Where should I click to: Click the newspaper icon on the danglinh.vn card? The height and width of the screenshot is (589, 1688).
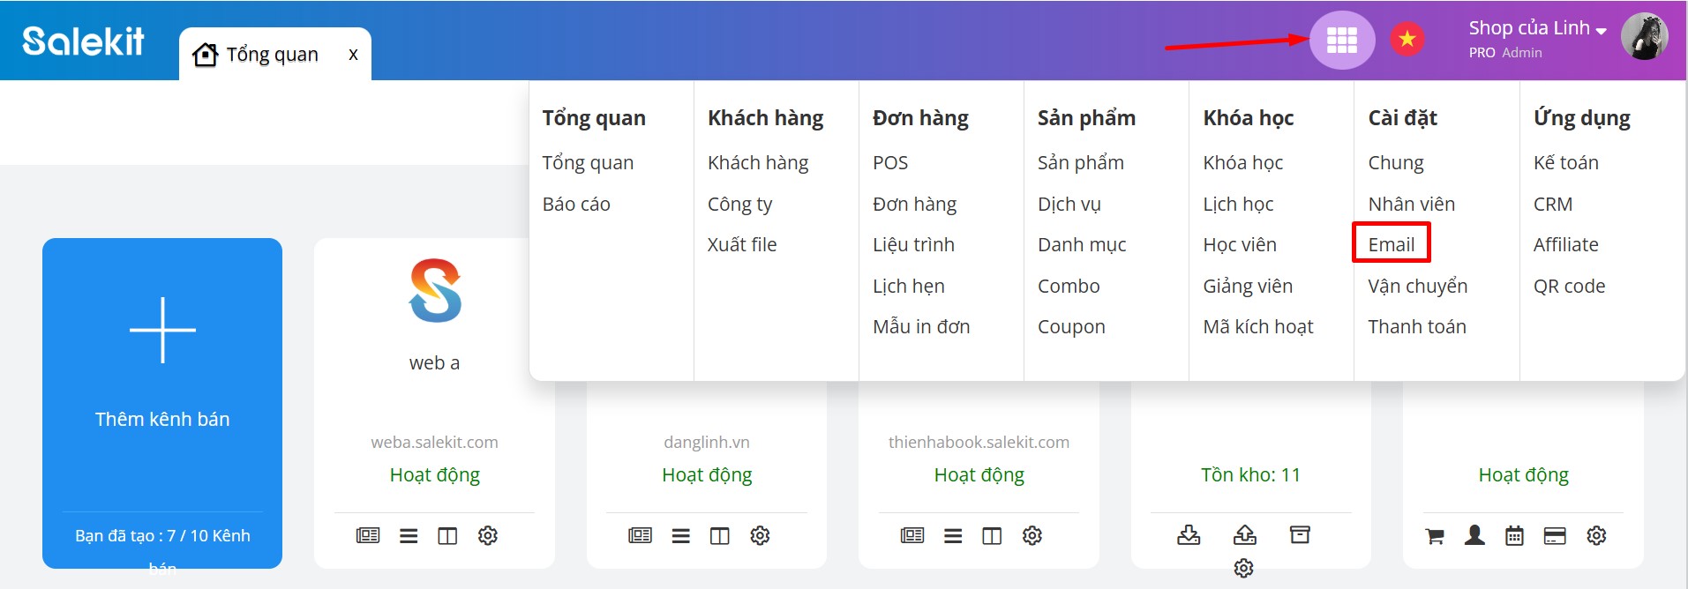coord(640,535)
